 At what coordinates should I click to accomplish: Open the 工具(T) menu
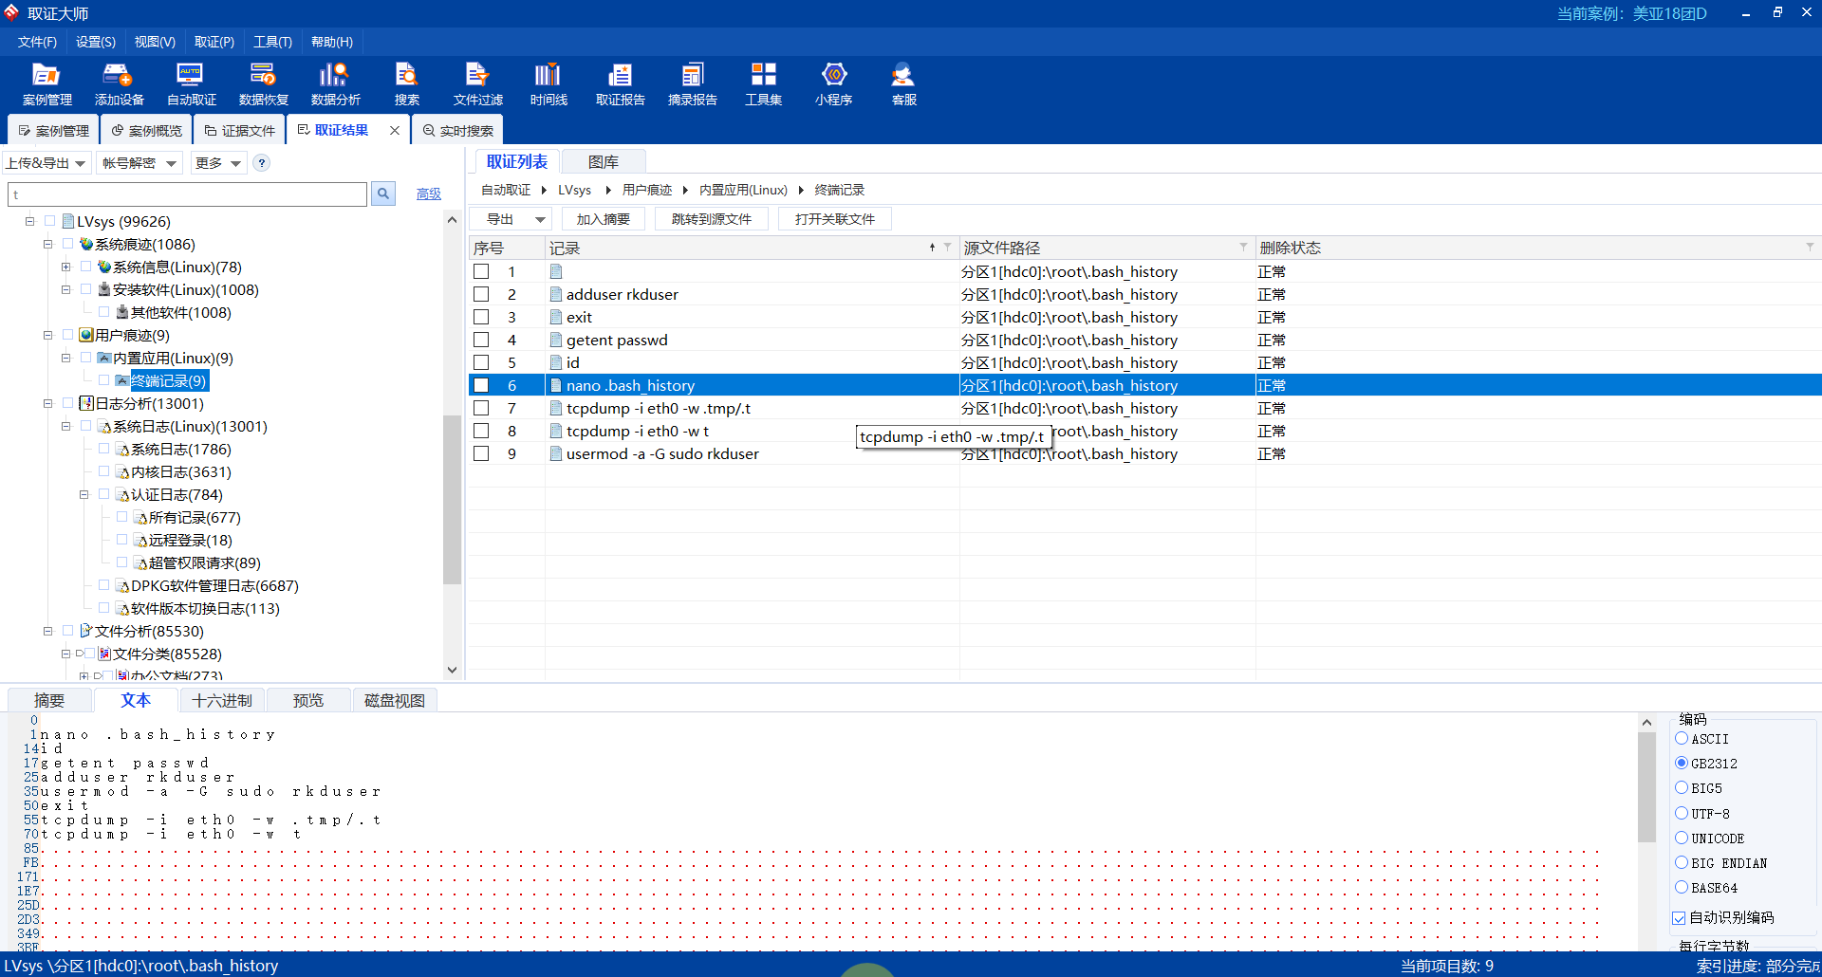point(273,42)
